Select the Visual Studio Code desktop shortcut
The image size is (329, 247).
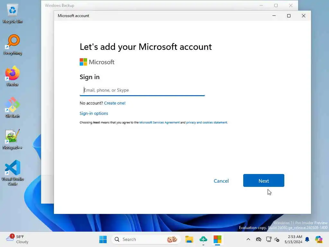coord(13,173)
